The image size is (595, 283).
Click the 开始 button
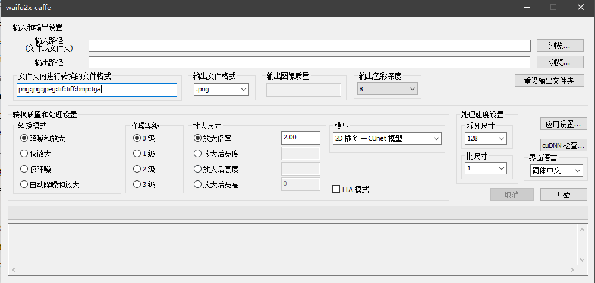pyautogui.click(x=563, y=195)
